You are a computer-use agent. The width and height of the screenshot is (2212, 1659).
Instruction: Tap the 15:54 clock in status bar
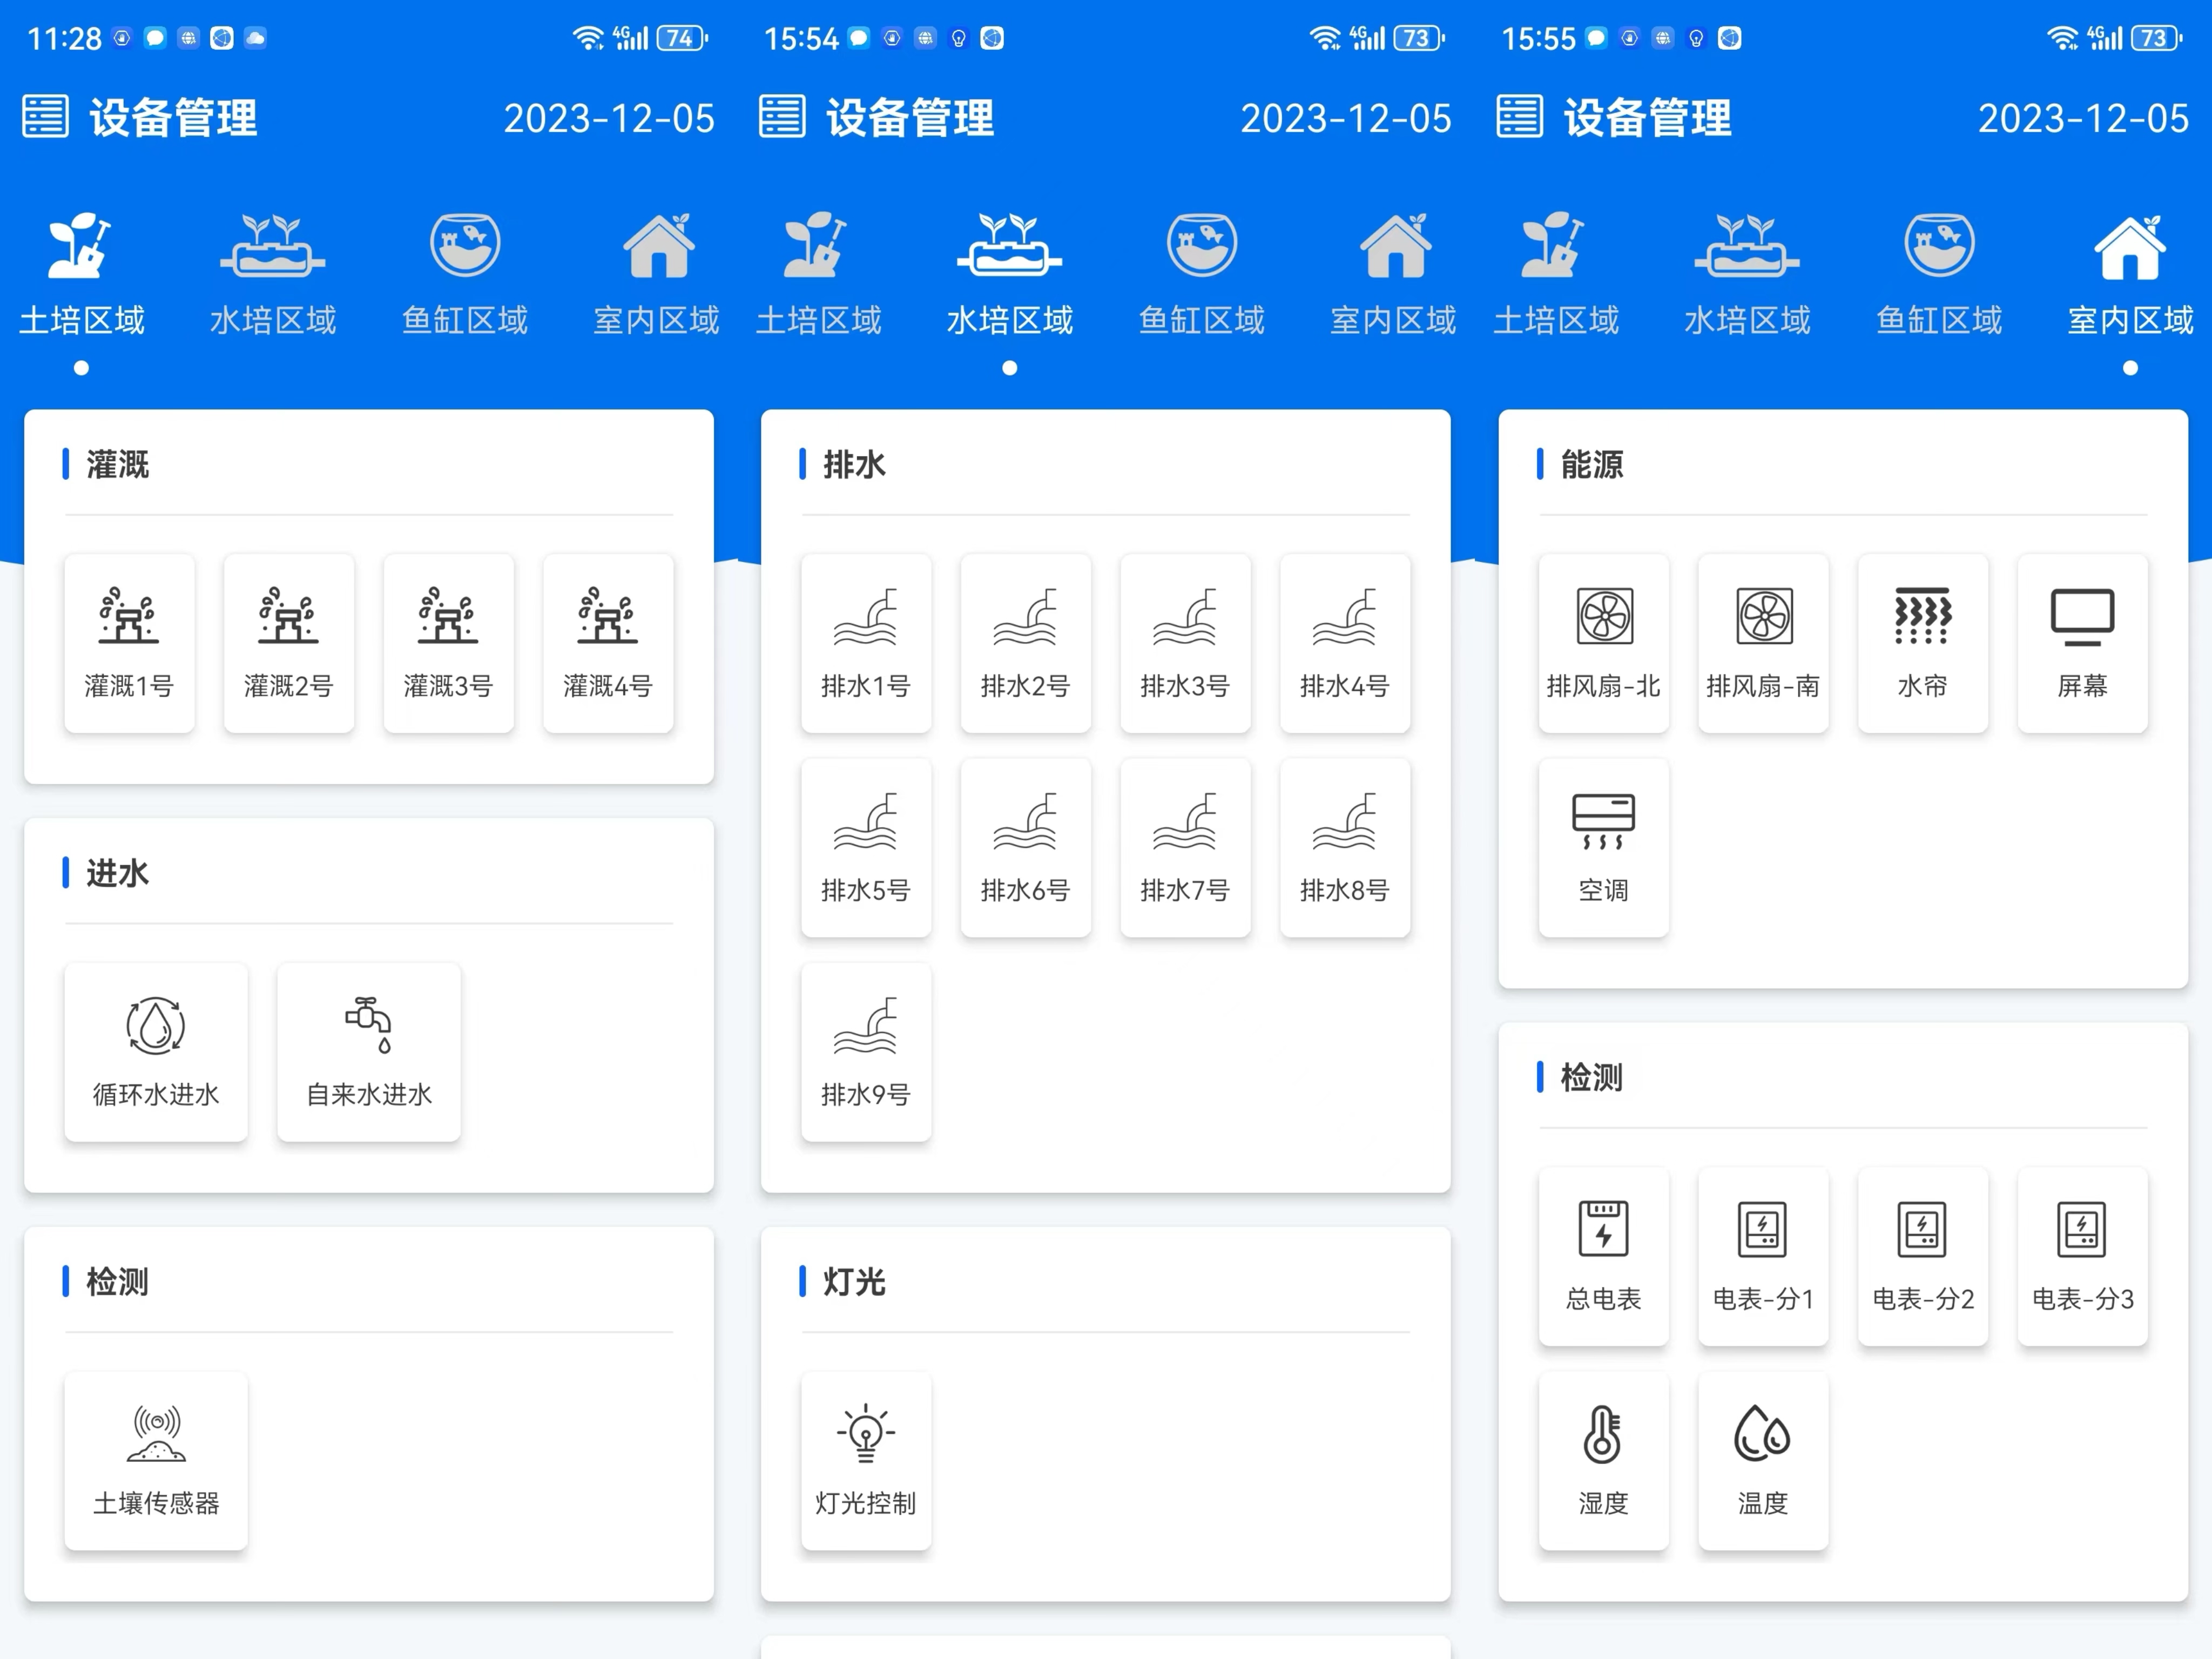point(801,38)
